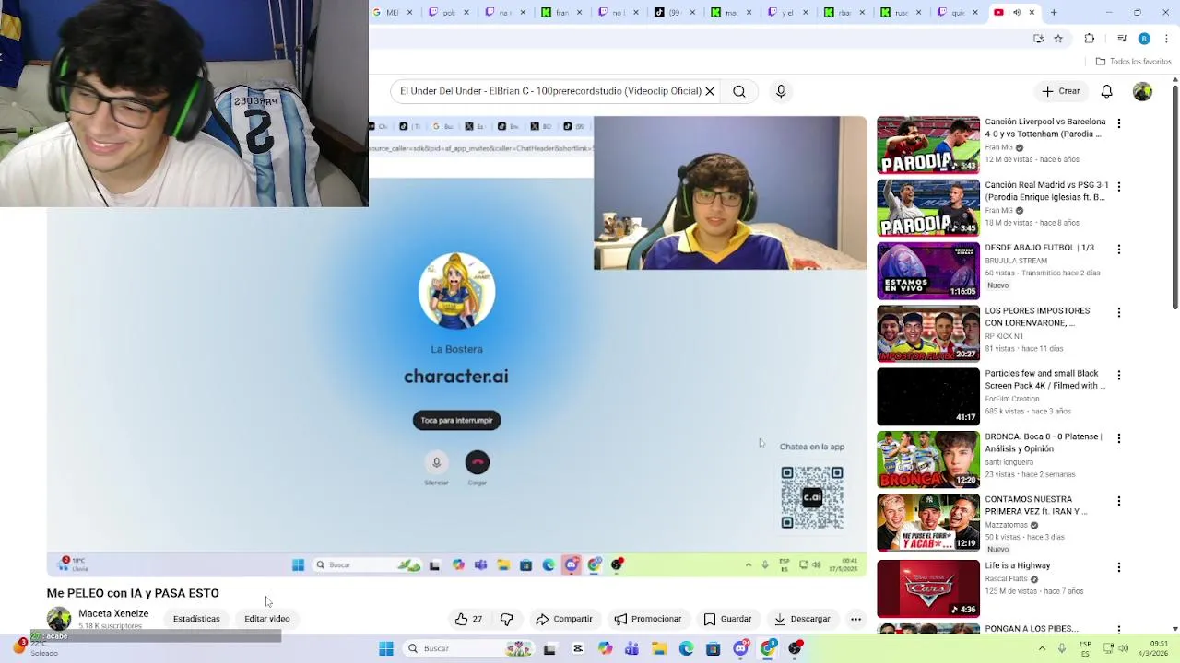Open Canción Real Madrid vs PSG thumbnail
Screen dimensions: 1180x663
tap(928, 208)
